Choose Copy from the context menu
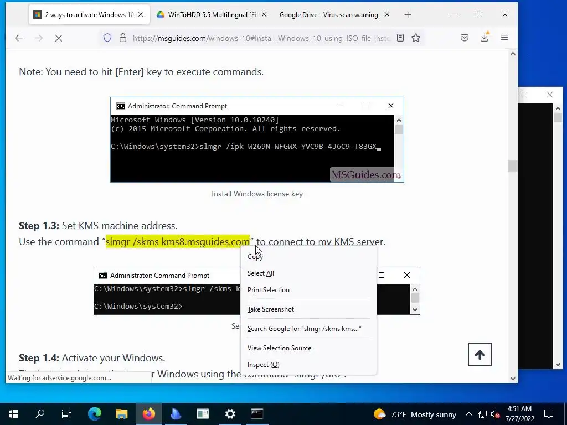The width and height of the screenshot is (567, 425). pos(308,257)
